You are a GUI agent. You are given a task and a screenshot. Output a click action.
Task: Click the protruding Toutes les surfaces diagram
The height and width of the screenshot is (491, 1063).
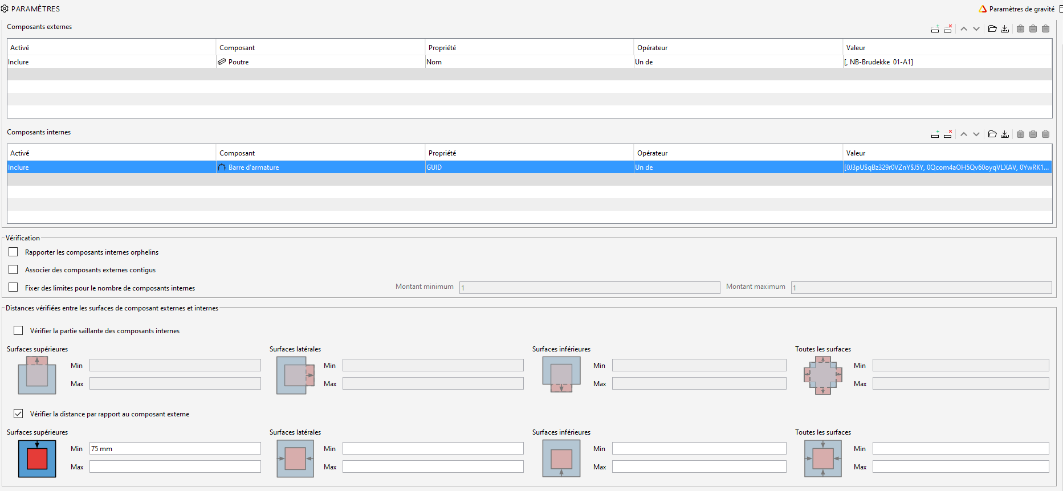[823, 375]
